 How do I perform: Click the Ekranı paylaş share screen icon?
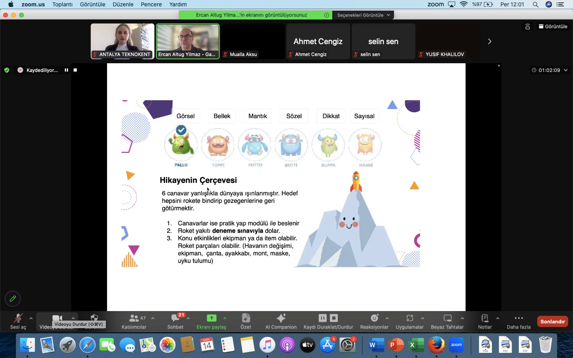pyautogui.click(x=211, y=318)
